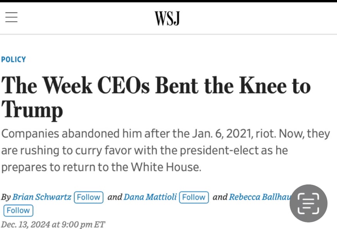337x229 pixels.
Task: Open the POLICY section link
Action: 14,59
